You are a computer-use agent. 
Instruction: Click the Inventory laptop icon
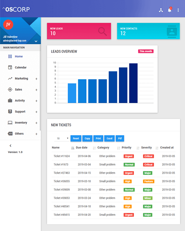[x=10, y=123]
